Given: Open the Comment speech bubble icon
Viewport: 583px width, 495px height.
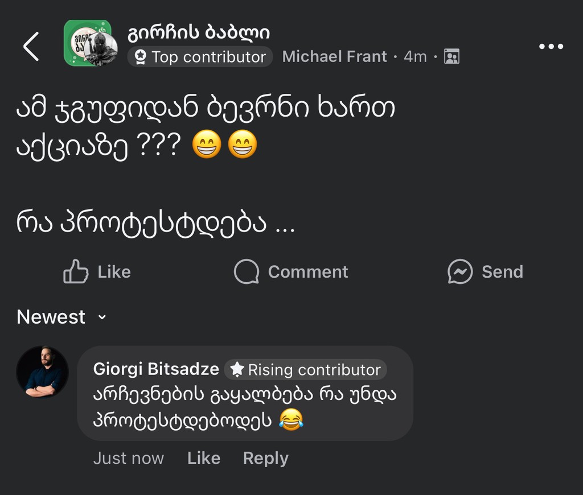Looking at the screenshot, I should [246, 272].
